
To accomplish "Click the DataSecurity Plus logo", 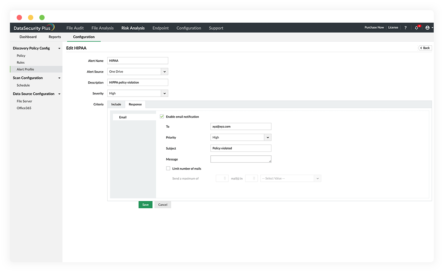I will tap(34, 28).
